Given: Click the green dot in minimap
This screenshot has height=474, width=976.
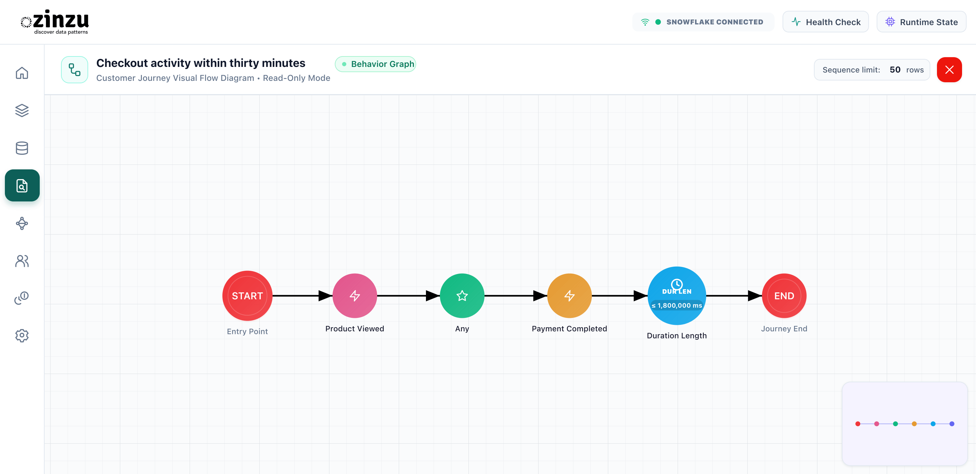Looking at the screenshot, I should click(x=895, y=423).
